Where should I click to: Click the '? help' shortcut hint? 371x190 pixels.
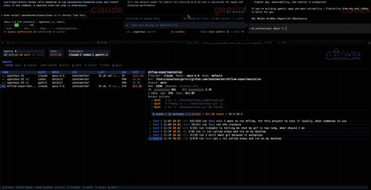(x=104, y=65)
